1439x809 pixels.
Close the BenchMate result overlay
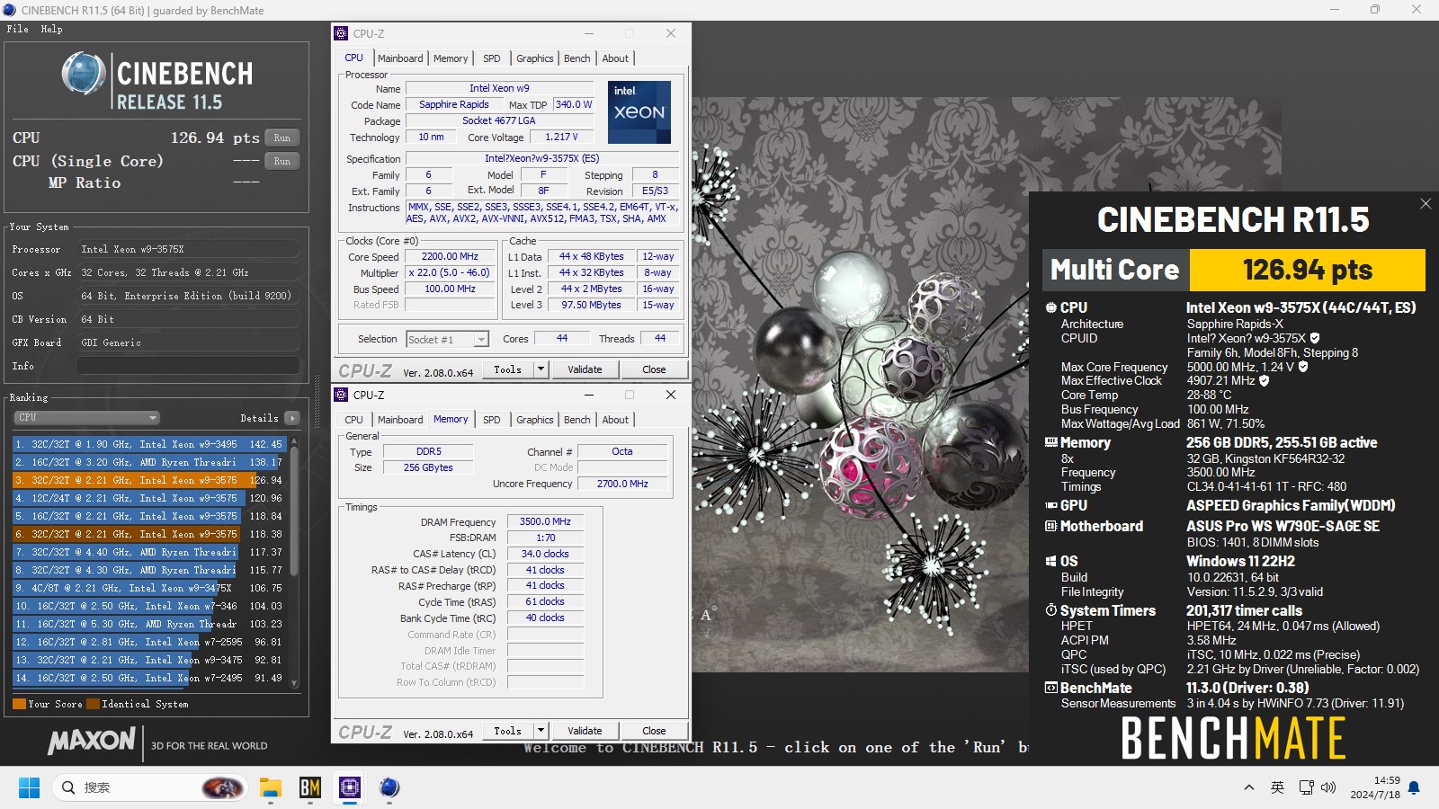click(x=1426, y=204)
